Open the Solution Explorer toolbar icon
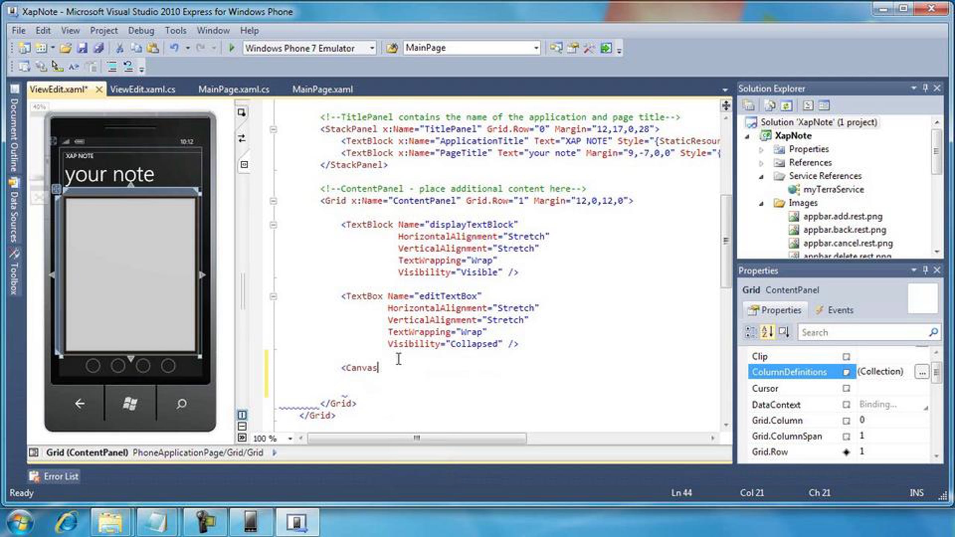955x537 pixels. tap(556, 48)
